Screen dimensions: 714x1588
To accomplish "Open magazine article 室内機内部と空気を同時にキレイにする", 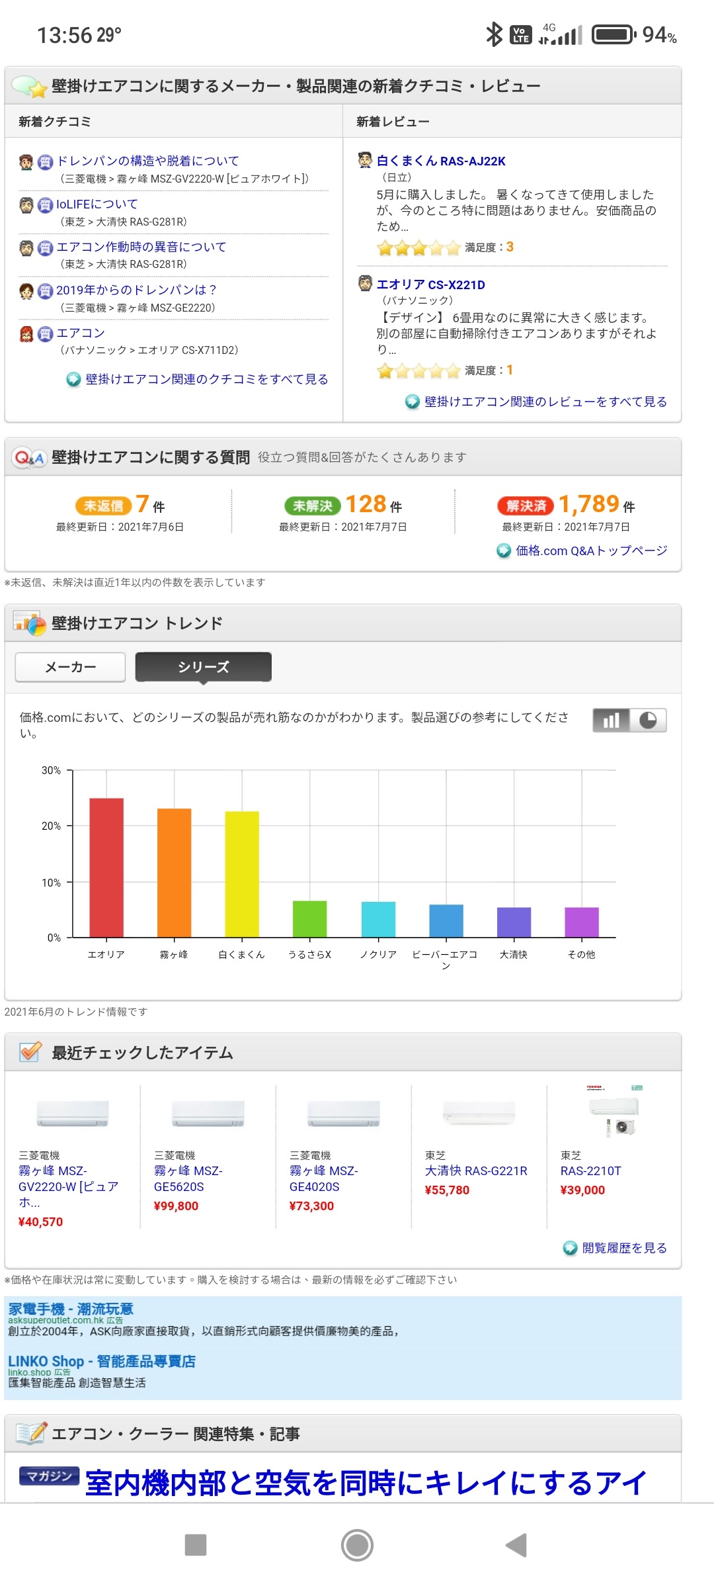I will pyautogui.click(x=366, y=1483).
